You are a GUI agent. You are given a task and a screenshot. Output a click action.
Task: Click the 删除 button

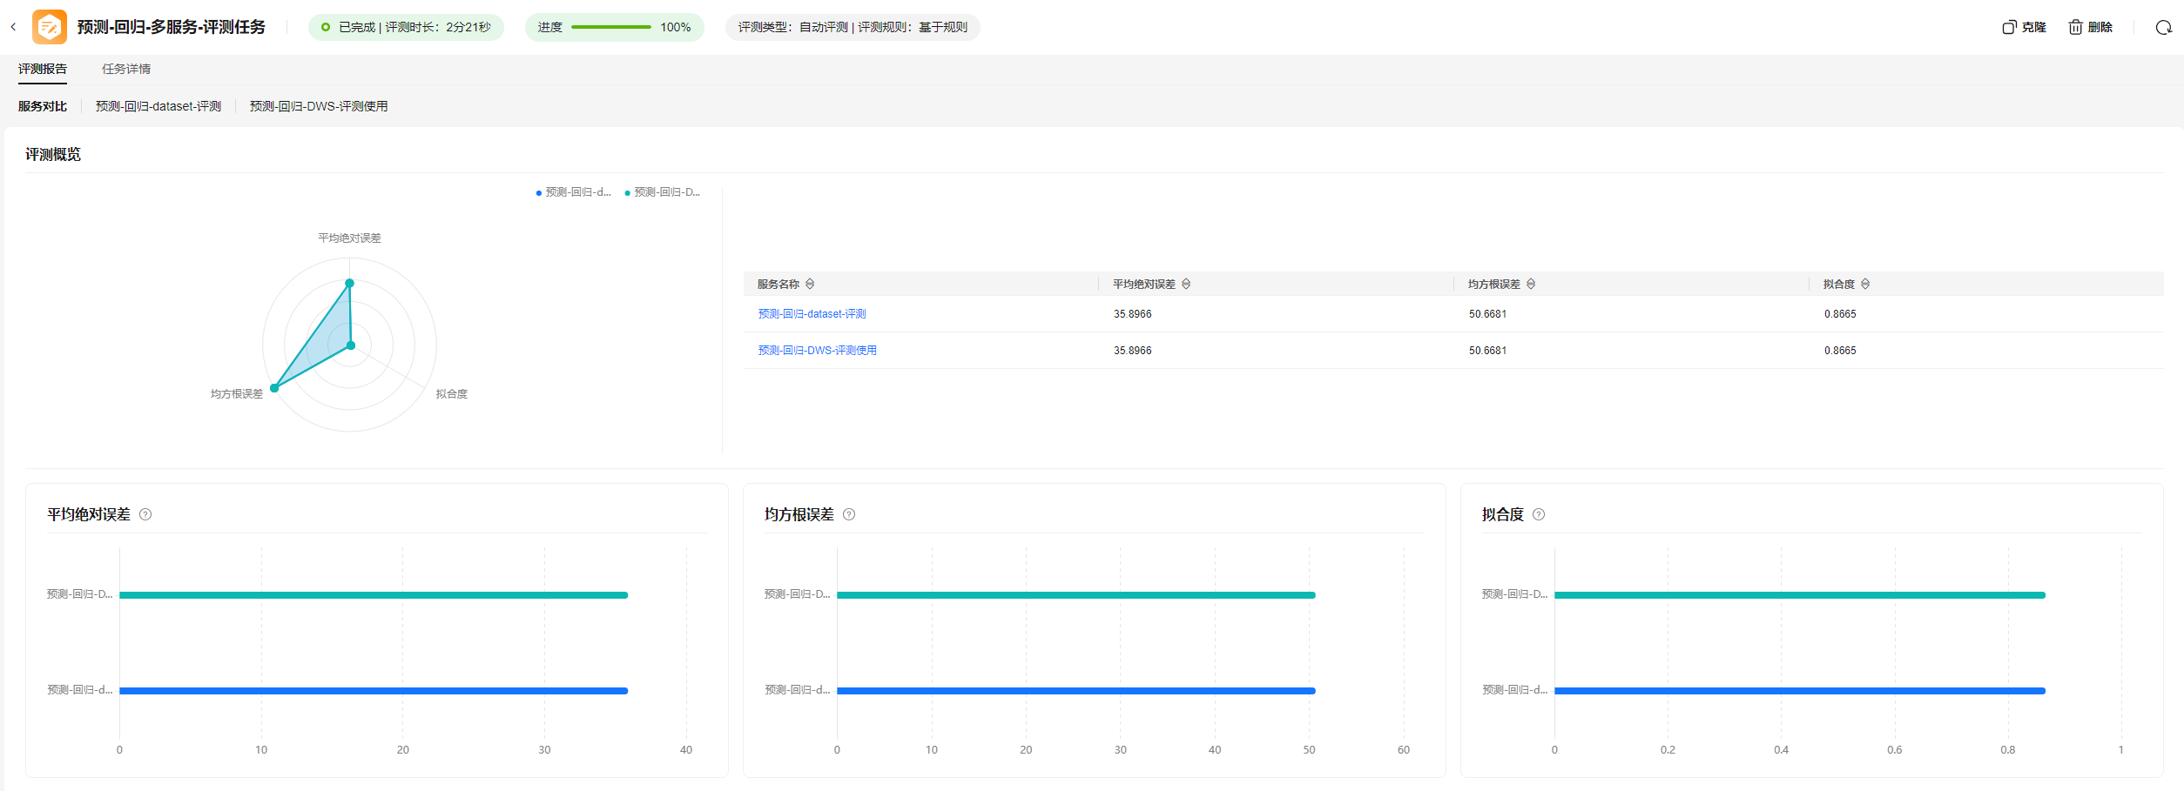click(2091, 28)
